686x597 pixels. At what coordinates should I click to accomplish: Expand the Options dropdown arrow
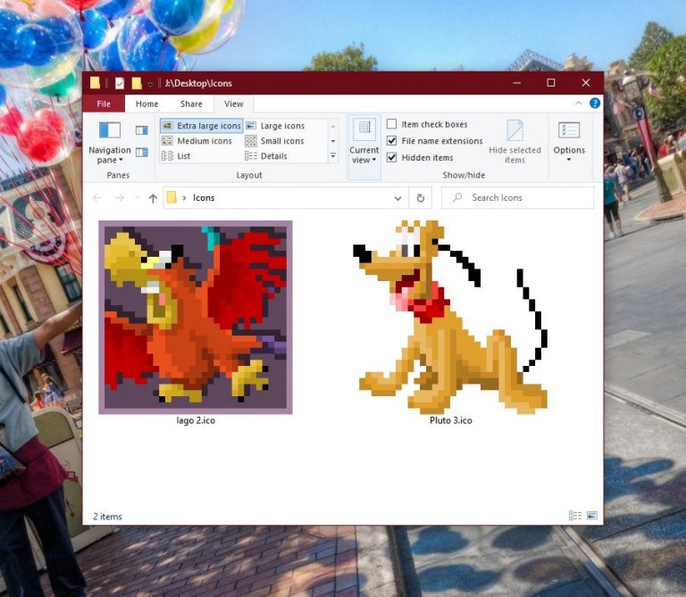click(569, 160)
